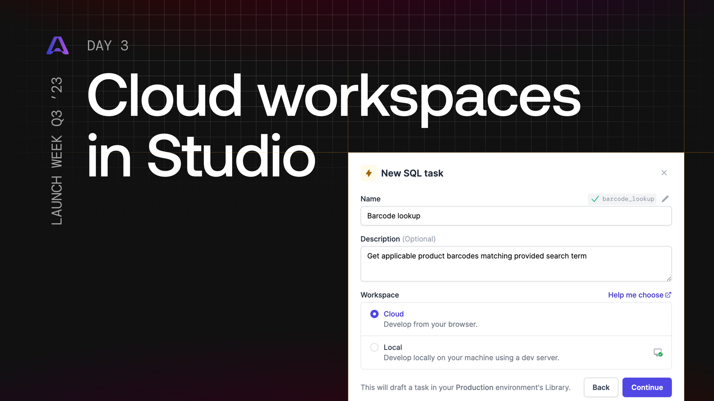Click the Back button
The height and width of the screenshot is (401, 714).
[601, 387]
